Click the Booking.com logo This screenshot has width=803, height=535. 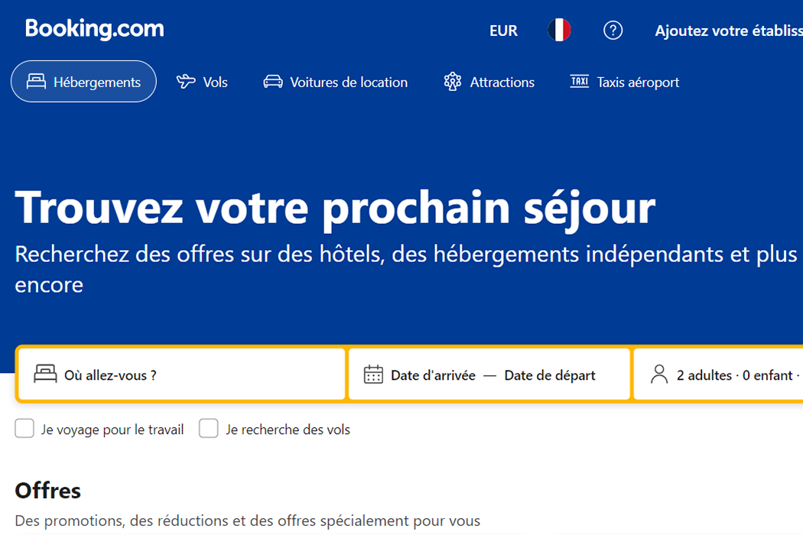pos(95,29)
